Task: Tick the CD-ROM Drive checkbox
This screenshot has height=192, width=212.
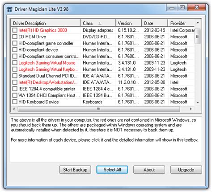Action: 15,37
